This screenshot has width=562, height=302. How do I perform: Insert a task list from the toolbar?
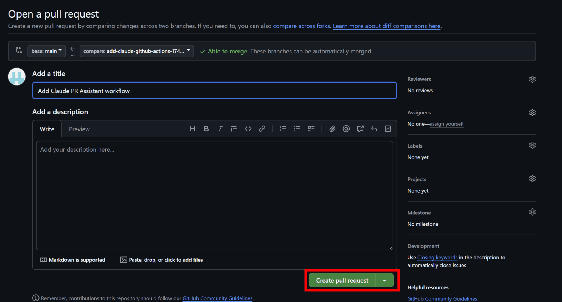[x=311, y=129]
